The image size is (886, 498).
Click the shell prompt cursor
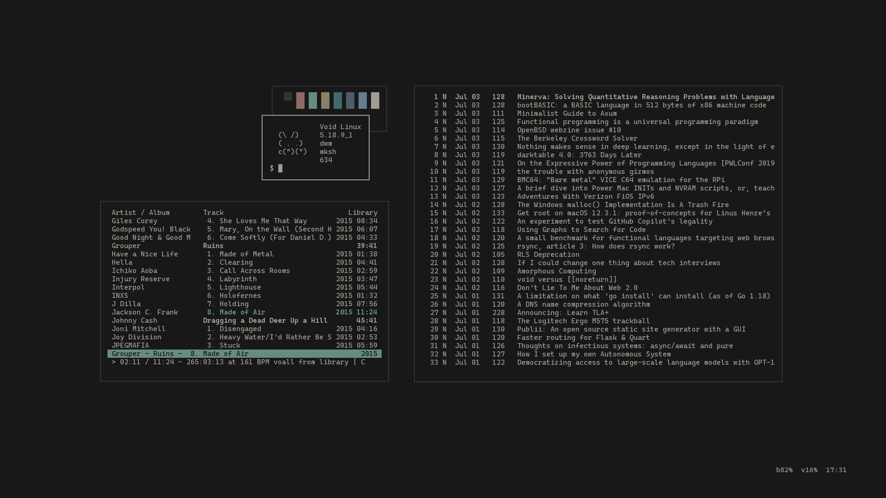point(280,168)
